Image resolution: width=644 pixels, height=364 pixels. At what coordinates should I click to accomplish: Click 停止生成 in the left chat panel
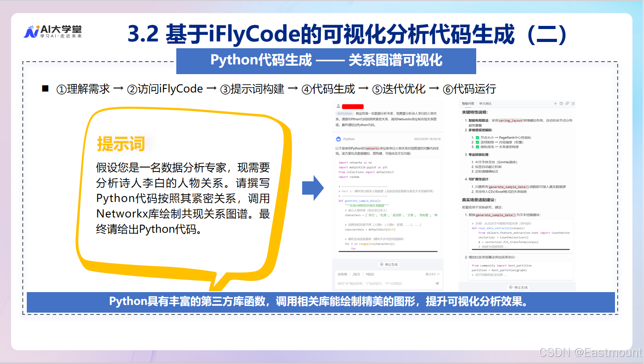388,264
